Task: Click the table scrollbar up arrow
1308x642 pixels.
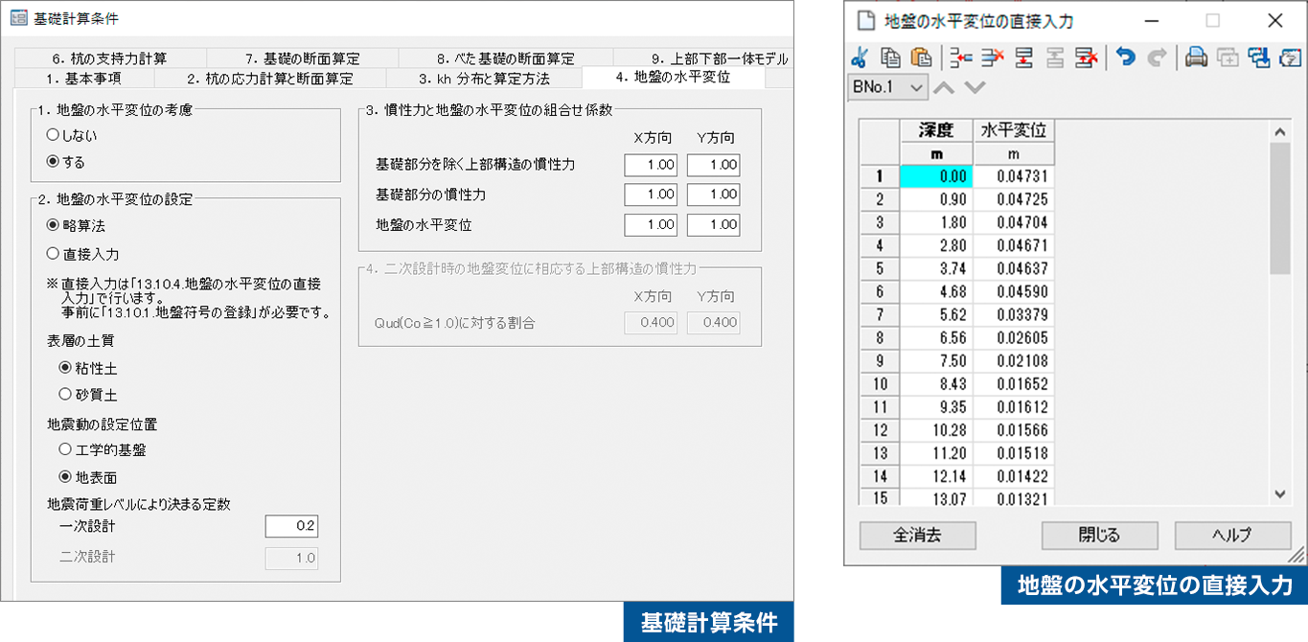Action: tap(1279, 131)
